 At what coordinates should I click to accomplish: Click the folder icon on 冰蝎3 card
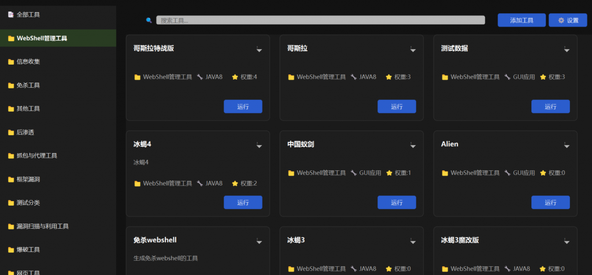point(291,269)
